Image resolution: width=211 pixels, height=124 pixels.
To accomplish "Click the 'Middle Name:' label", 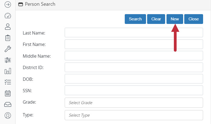I will coord(37,56).
